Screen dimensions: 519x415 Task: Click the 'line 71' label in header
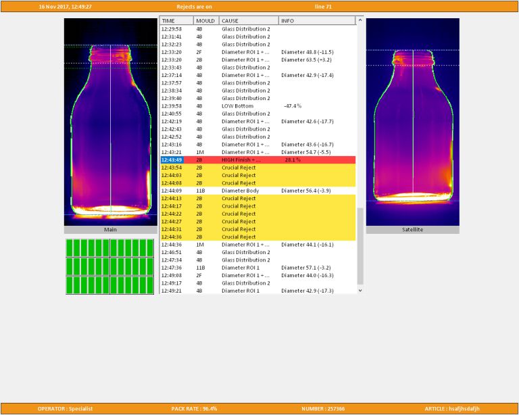point(323,6)
